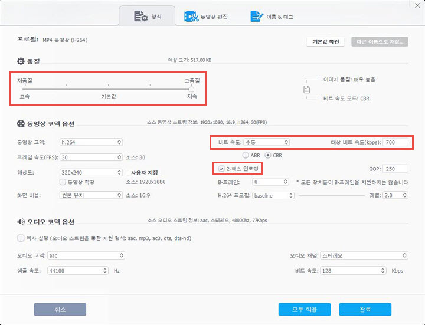Toggle the 2-패스 인코딩 checkbox
The width and height of the screenshot is (425, 325).
(x=221, y=169)
